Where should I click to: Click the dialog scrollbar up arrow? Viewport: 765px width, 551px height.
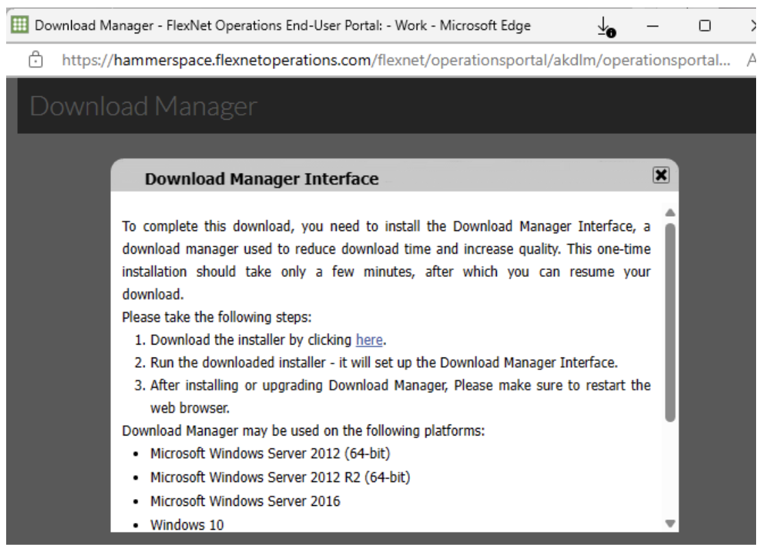click(671, 213)
